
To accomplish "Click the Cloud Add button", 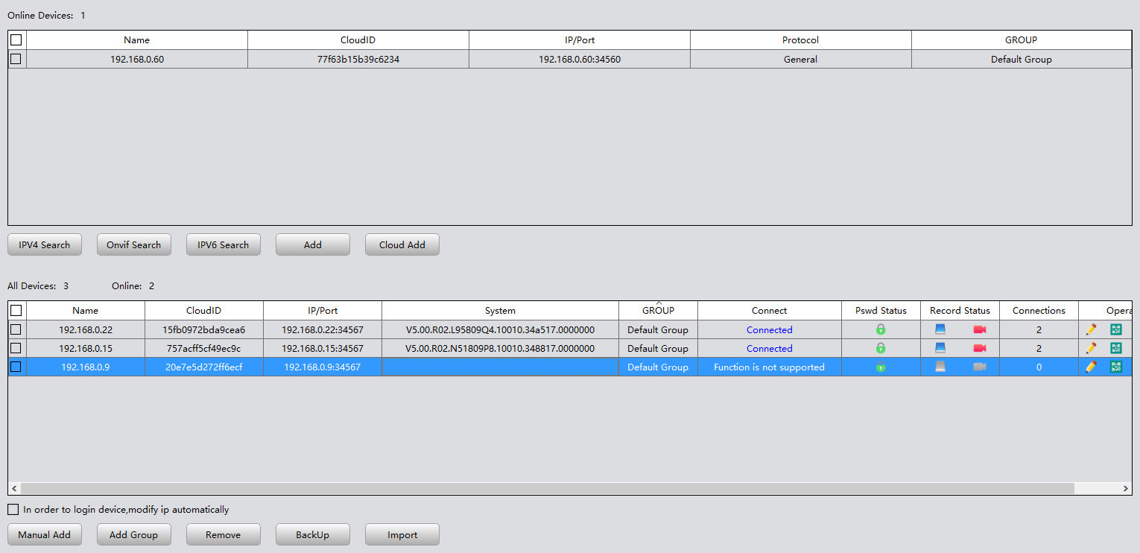I will 402,244.
